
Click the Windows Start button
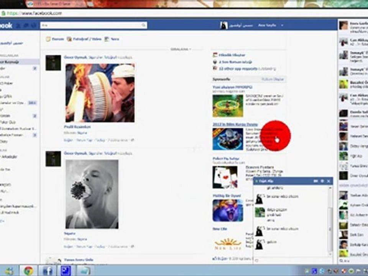click(x=9, y=271)
